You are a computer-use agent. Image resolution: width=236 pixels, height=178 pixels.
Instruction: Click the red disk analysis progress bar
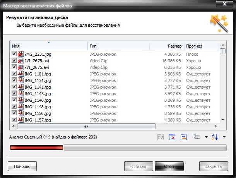click(x=36, y=147)
